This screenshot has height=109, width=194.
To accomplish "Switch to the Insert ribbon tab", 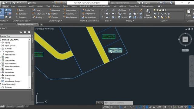I will [x=13, y=6].
